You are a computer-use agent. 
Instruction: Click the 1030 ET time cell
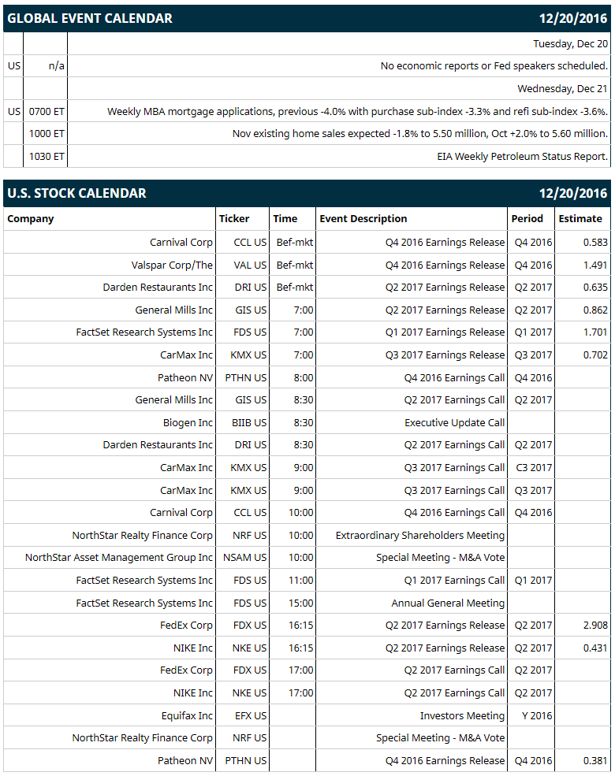(47, 157)
